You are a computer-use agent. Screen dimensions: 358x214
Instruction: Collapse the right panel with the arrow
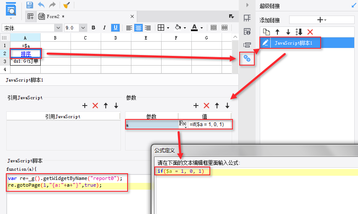[x=247, y=5]
